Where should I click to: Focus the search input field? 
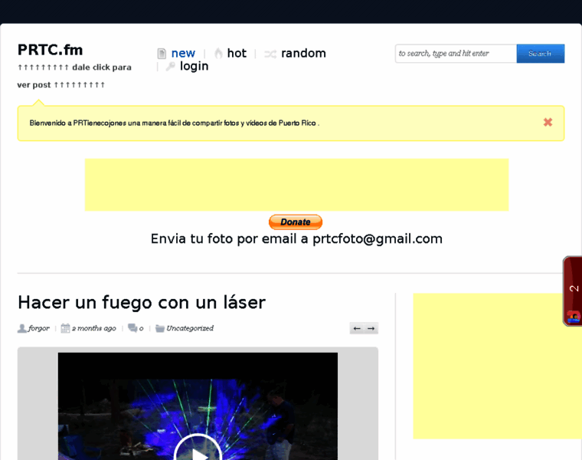(x=456, y=54)
